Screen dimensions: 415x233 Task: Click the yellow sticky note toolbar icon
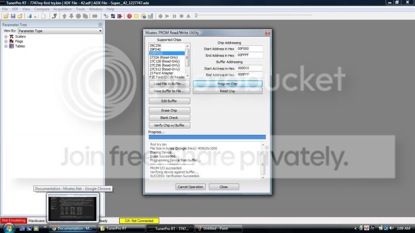(x=136, y=16)
